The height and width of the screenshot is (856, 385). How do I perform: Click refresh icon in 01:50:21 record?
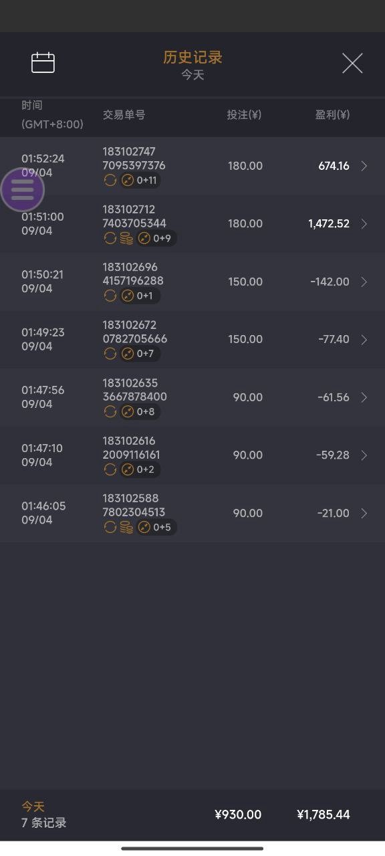[110, 296]
